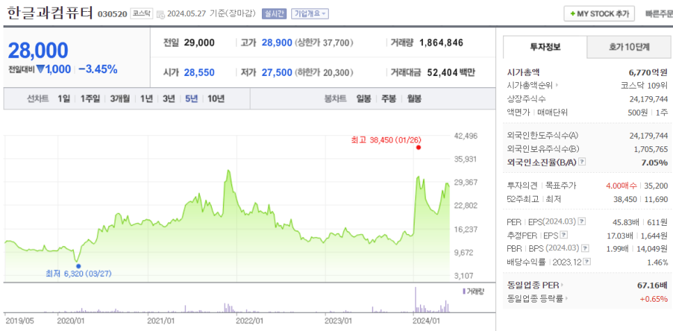The height and width of the screenshot is (331, 673).
Task: Select the 1년 line chart period
Action: 146,99
